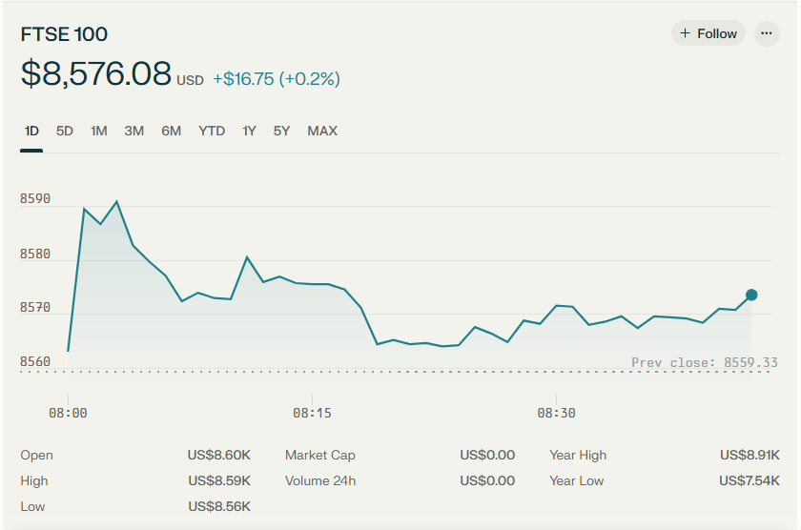
Task: Click the 8580 price axis label
Action: click(35, 254)
